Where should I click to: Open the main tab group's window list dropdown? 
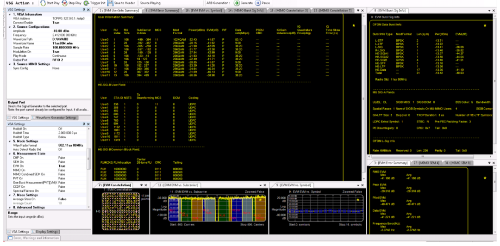(x=358, y=11)
